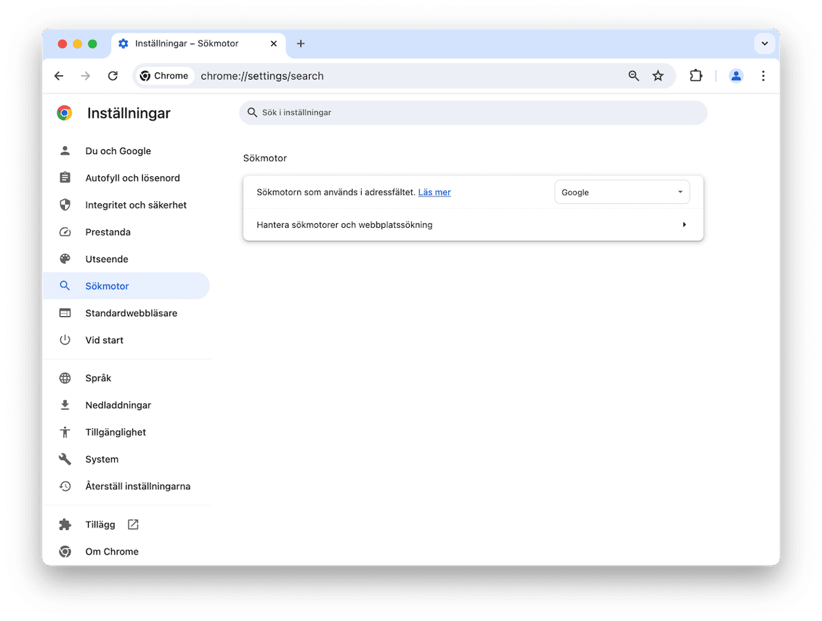This screenshot has width=822, height=621.
Task: Open a new tab with plus icon
Action: click(x=301, y=44)
